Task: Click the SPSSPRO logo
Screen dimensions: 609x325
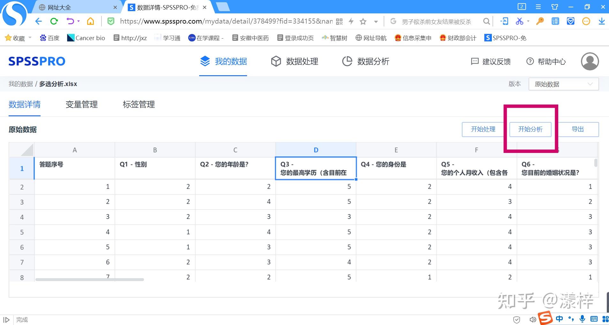Action: [x=36, y=61]
